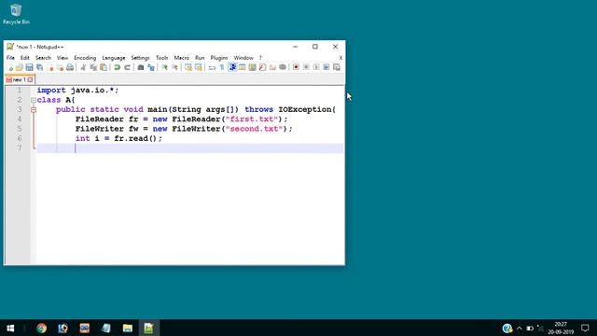Viewport: 597px width, 336px height.
Task: Click line number 7 in the margin
Action: [x=19, y=147]
